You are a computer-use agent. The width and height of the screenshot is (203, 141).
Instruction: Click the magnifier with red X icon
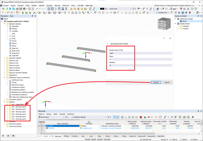pos(181,9)
